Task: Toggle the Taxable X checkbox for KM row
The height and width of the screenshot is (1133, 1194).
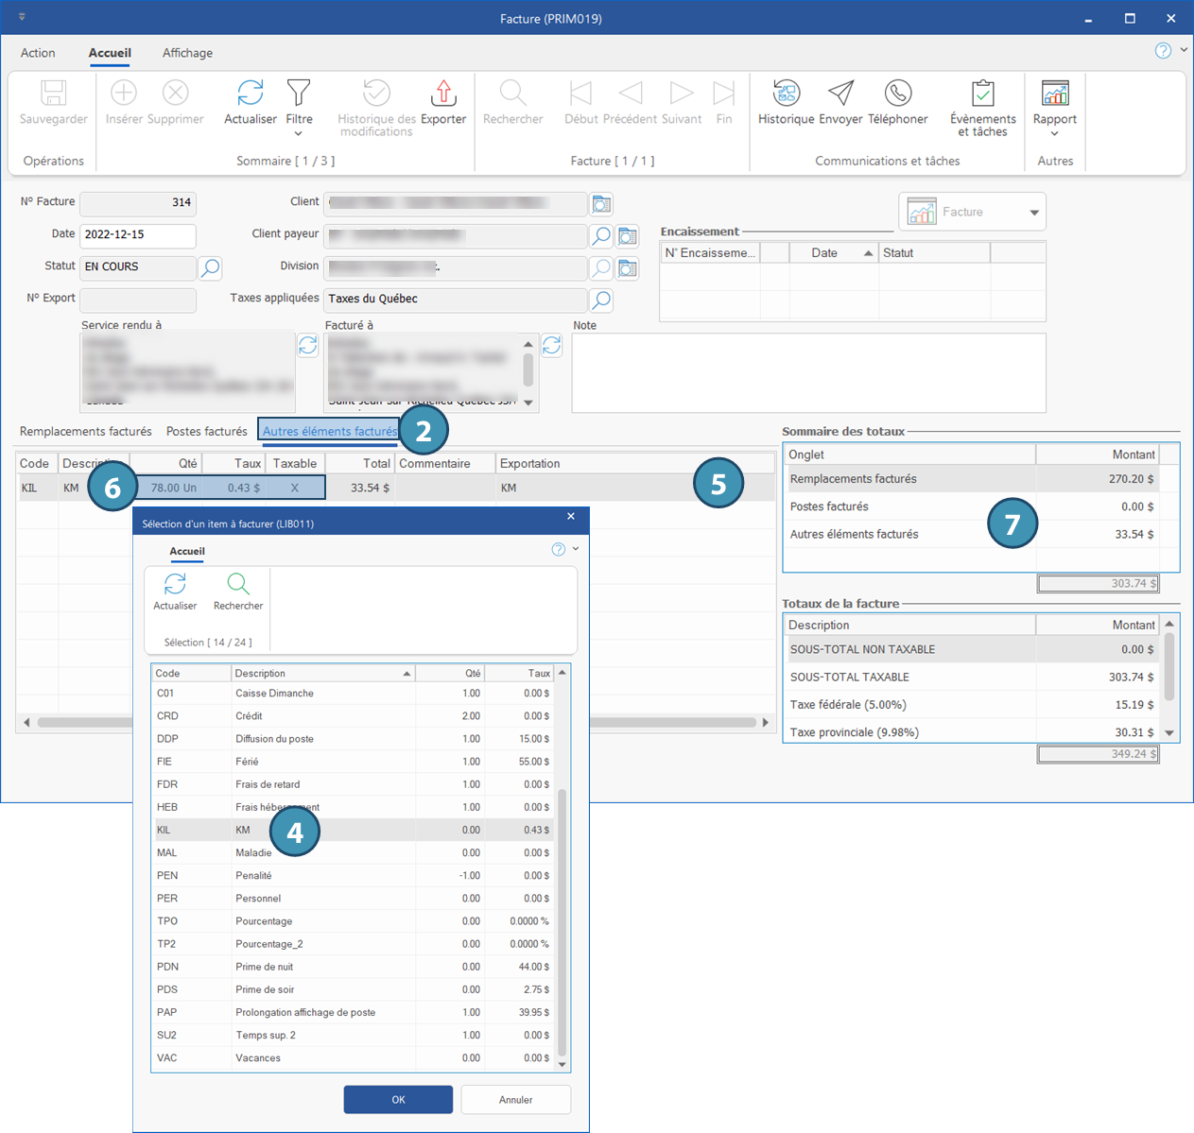Action: (295, 488)
